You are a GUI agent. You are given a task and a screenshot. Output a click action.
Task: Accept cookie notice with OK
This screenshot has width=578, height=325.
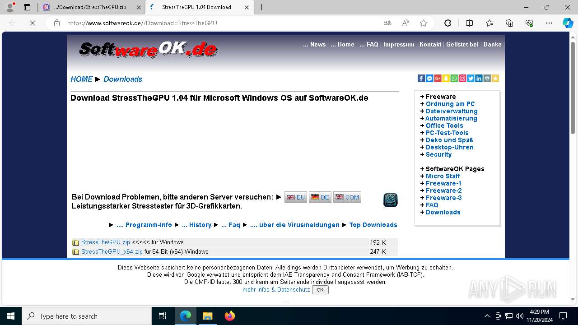tap(320, 290)
